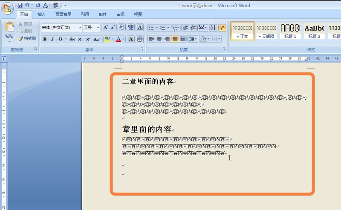This screenshot has height=210, width=341.
Task: Open the 页面布局 tab
Action: (63, 14)
